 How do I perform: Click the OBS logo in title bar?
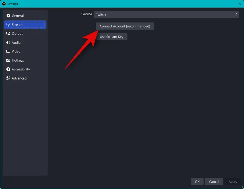[x=4, y=4]
